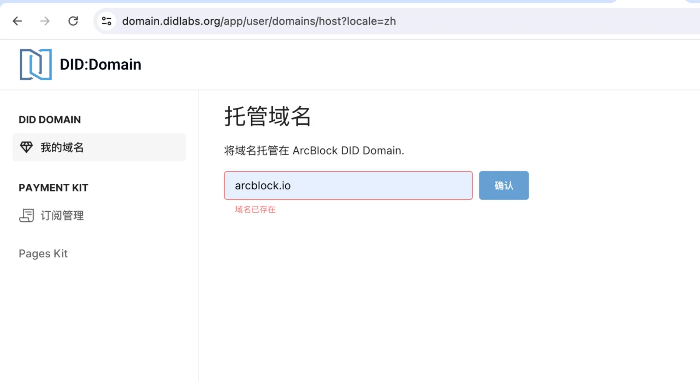700x381 pixels.
Task: Click the receipt icon beside 订阅管理
Action: [x=26, y=215]
